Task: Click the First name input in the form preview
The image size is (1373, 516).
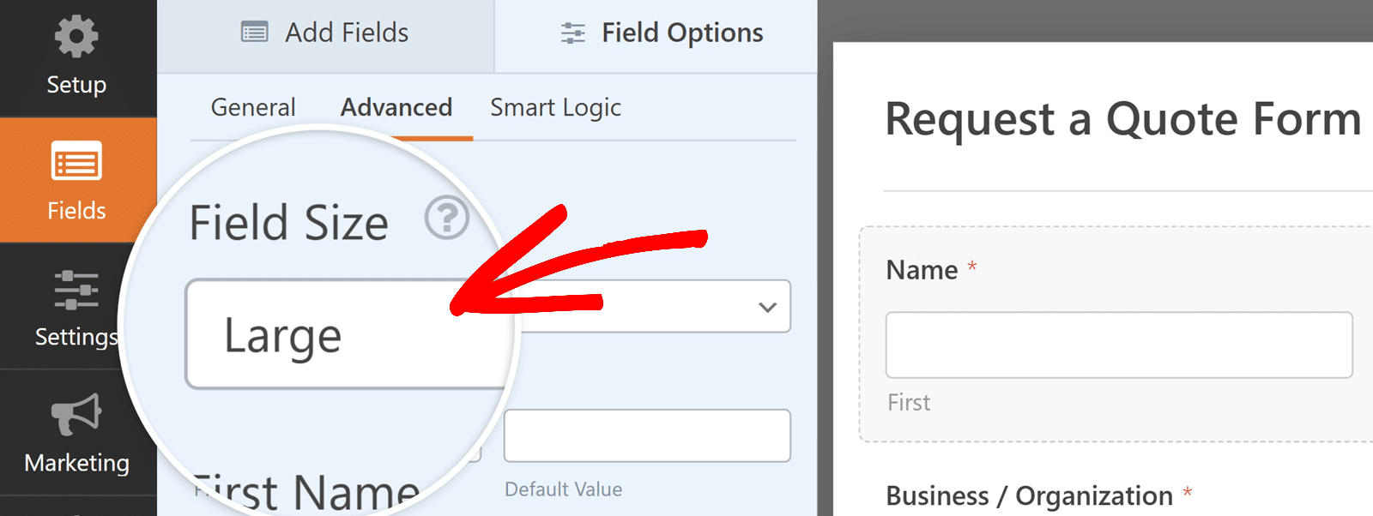Action: point(1116,345)
